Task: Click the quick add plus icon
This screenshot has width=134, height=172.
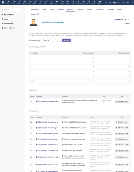Action: pos(106,2)
